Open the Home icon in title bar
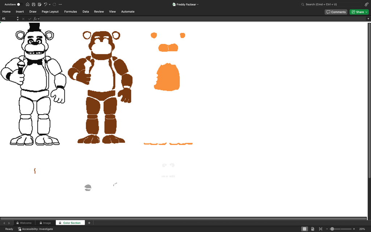Screen dimensions: 371x232 [x=28, y=4]
